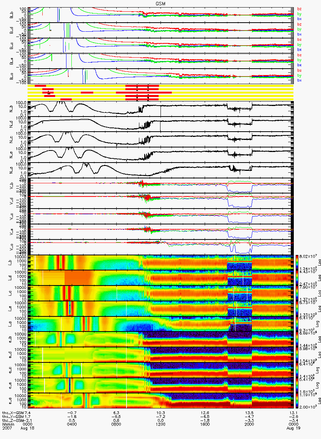Click the 0400 time axis tick label
The width and height of the screenshot is (321, 439).
tap(72, 424)
